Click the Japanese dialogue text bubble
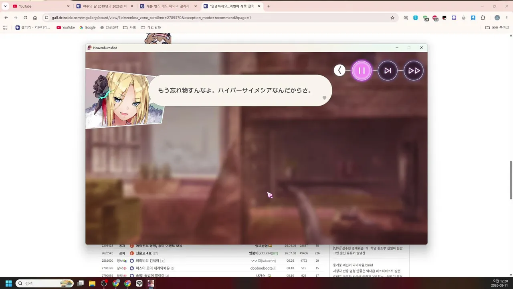The width and height of the screenshot is (513, 289). coord(240,90)
